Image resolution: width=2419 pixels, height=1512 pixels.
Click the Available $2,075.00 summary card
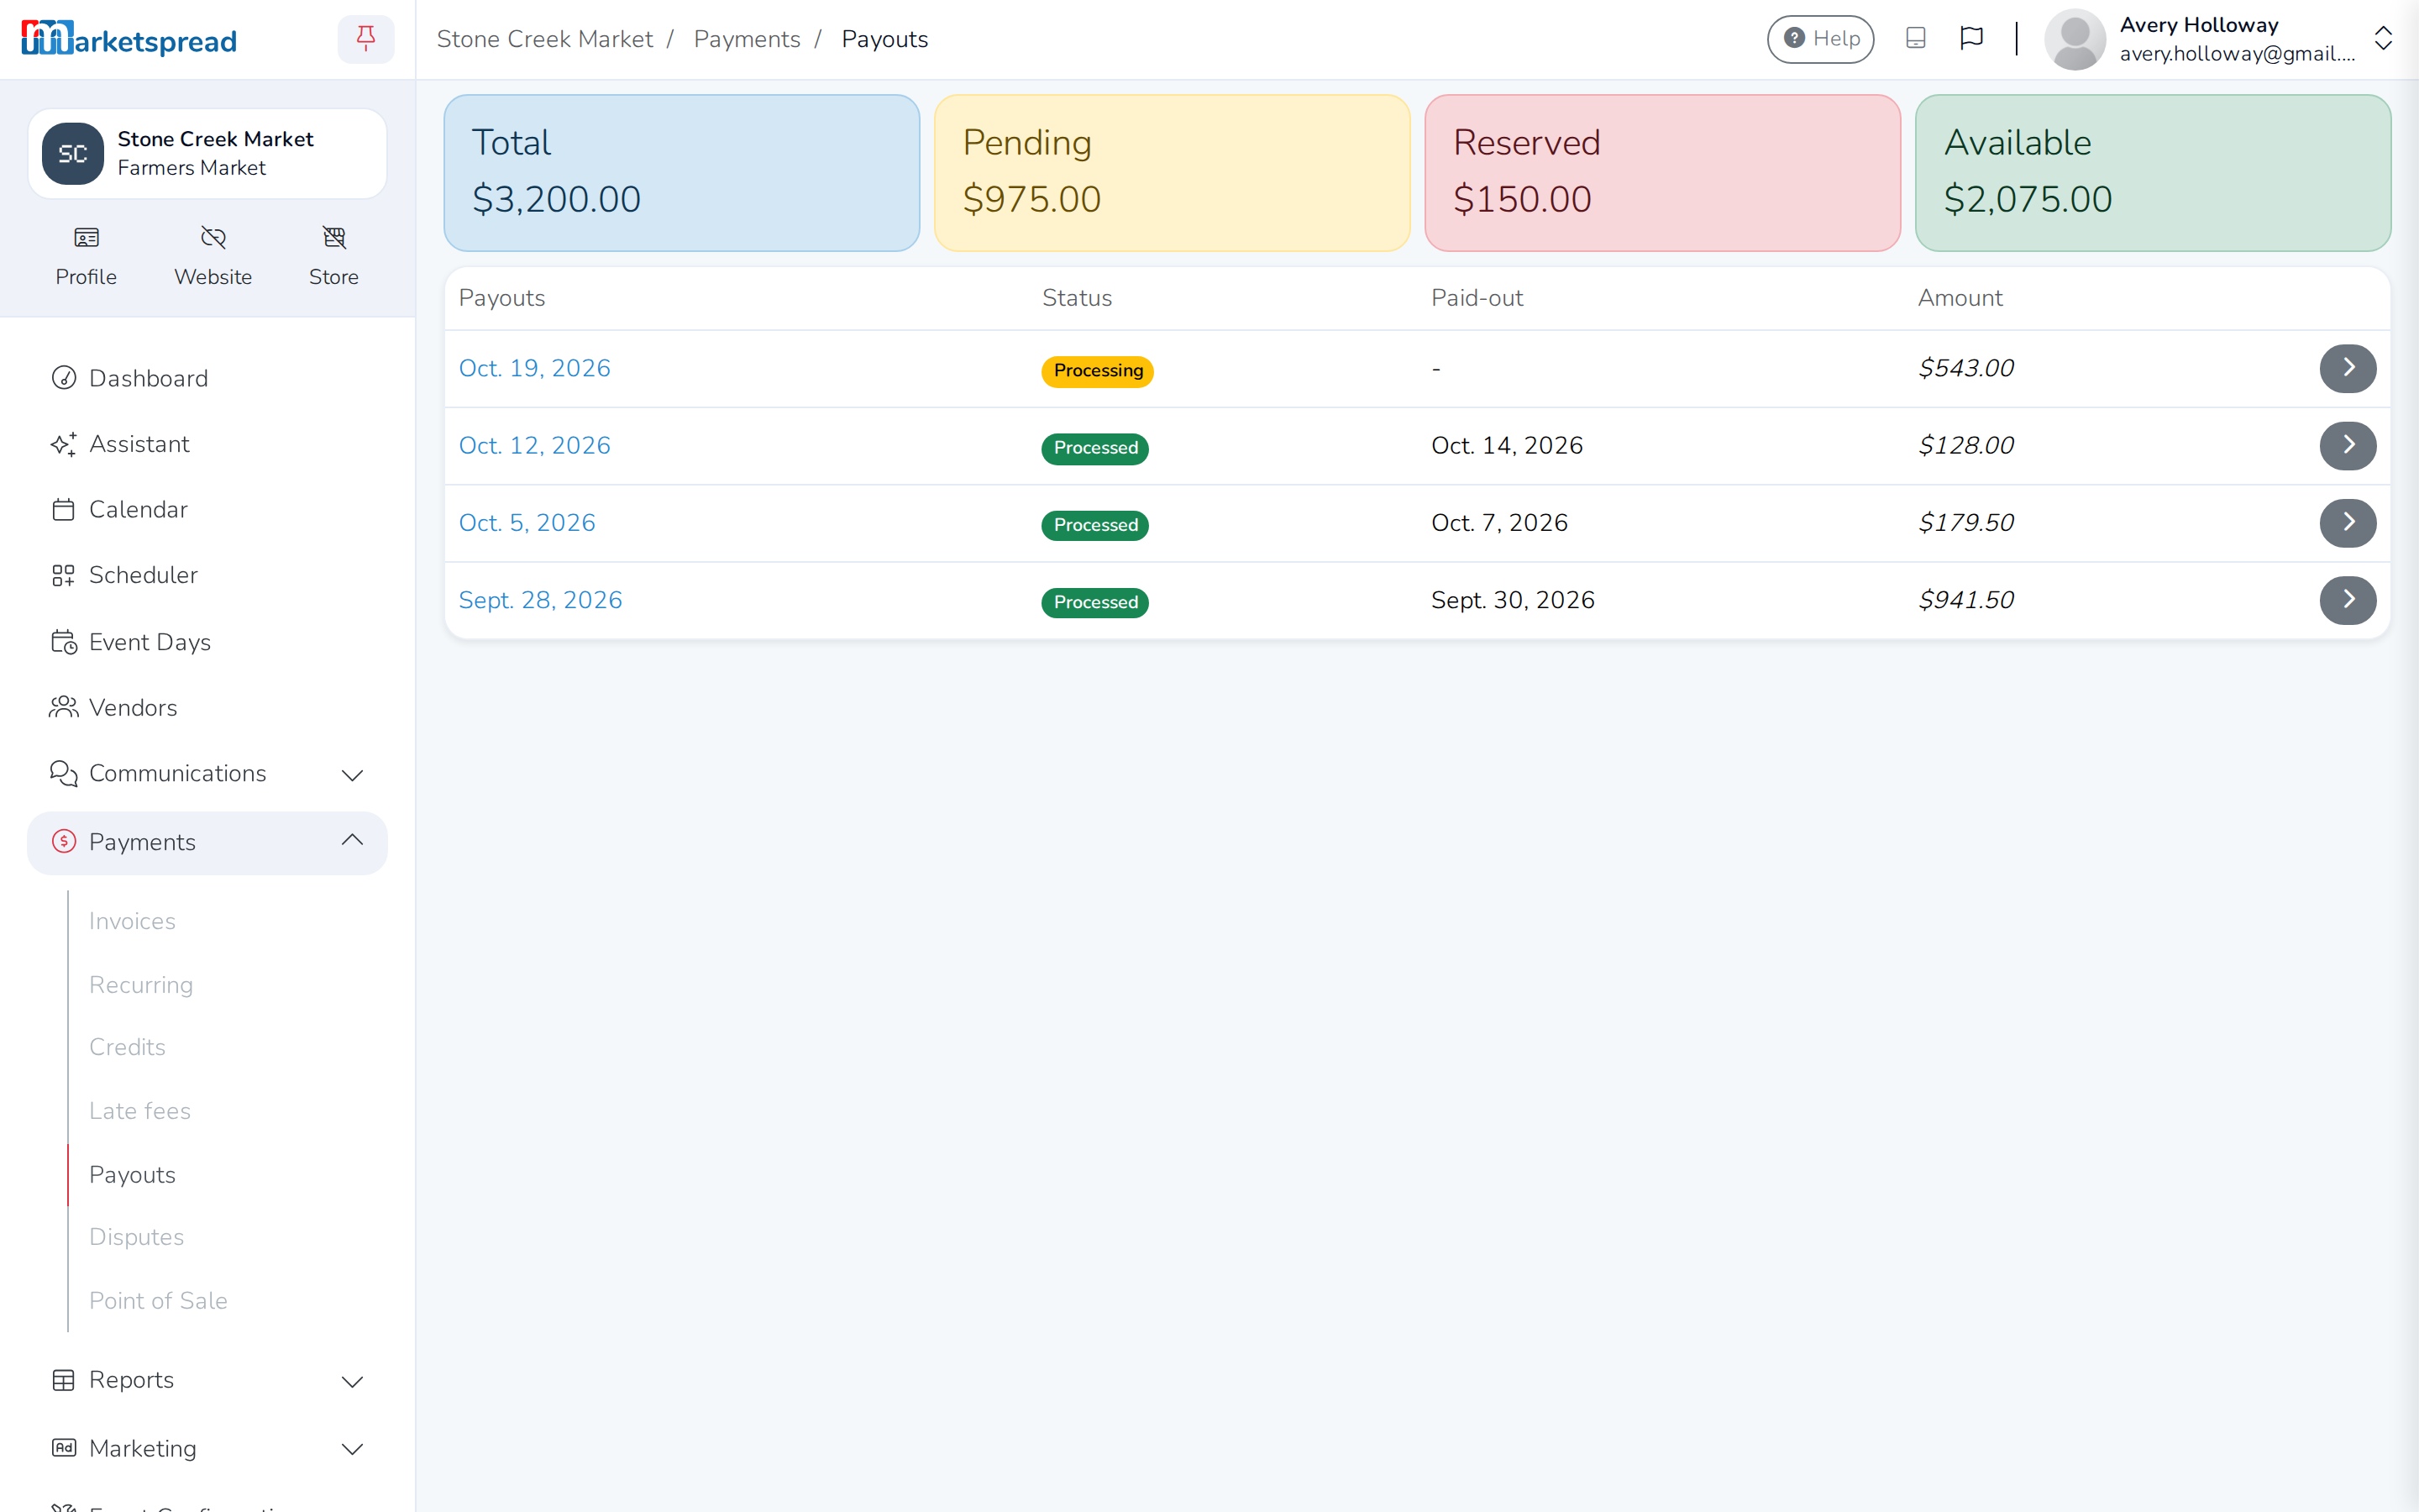2152,172
